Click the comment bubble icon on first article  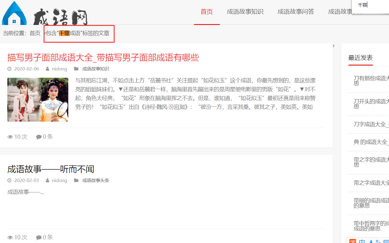pyautogui.click(x=38, y=137)
